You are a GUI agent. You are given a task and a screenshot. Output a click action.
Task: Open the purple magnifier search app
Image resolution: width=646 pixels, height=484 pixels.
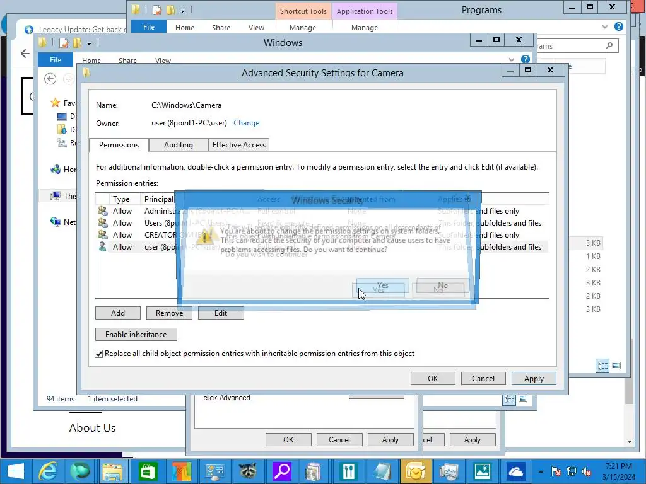[x=282, y=471]
